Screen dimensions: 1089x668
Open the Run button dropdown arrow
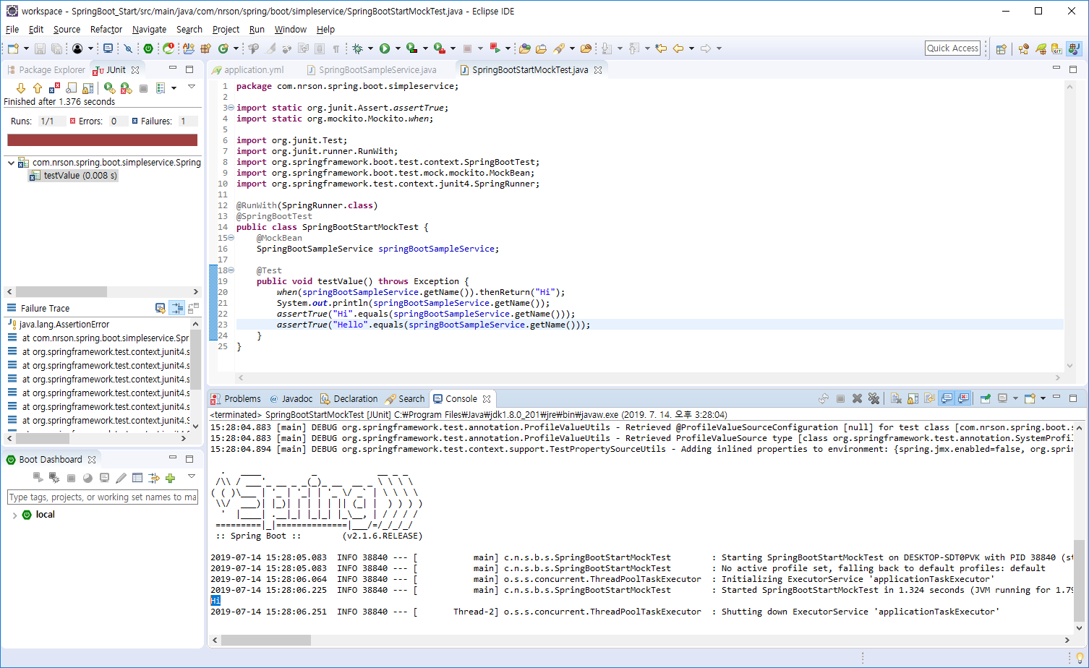point(398,48)
